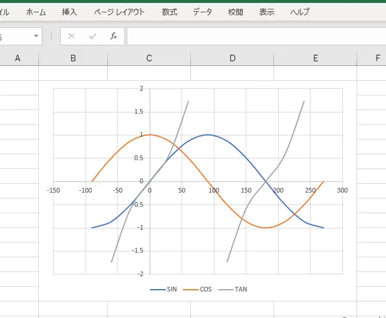Viewport: 386px width, 318px height.
Task: Open the insert function fx dialog
Action: point(114,37)
